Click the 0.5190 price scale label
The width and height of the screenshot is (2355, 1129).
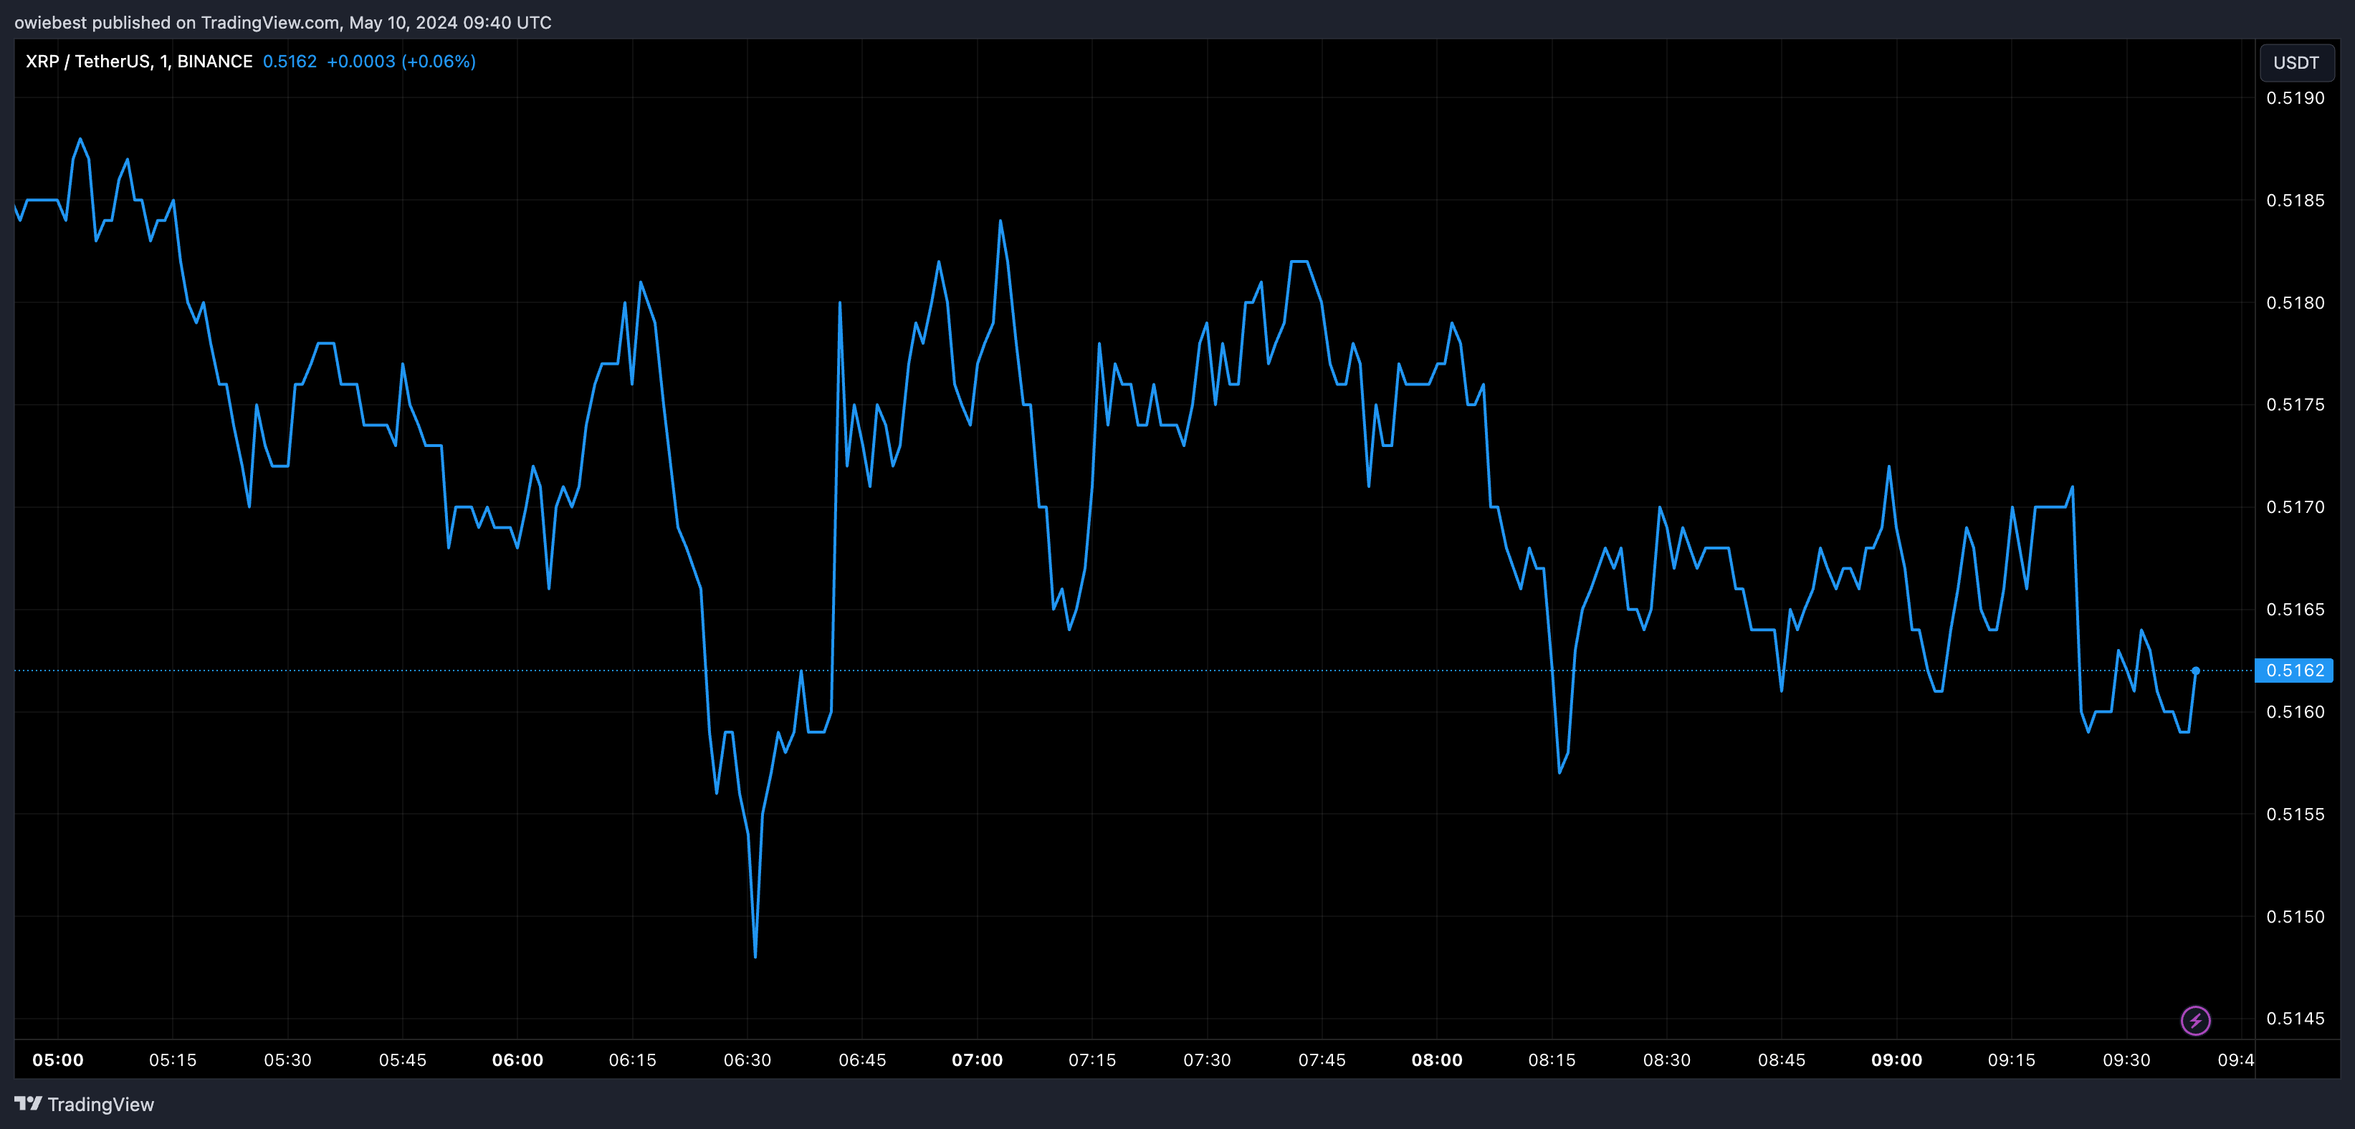(2295, 98)
